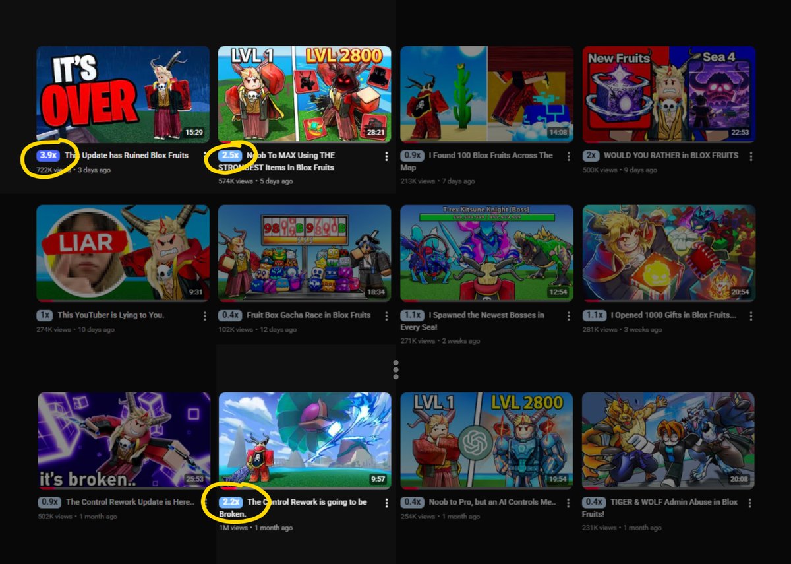This screenshot has width=791, height=564.
Task: Open options menu for I Found 100 Blox Fruits
Action: [x=568, y=156]
